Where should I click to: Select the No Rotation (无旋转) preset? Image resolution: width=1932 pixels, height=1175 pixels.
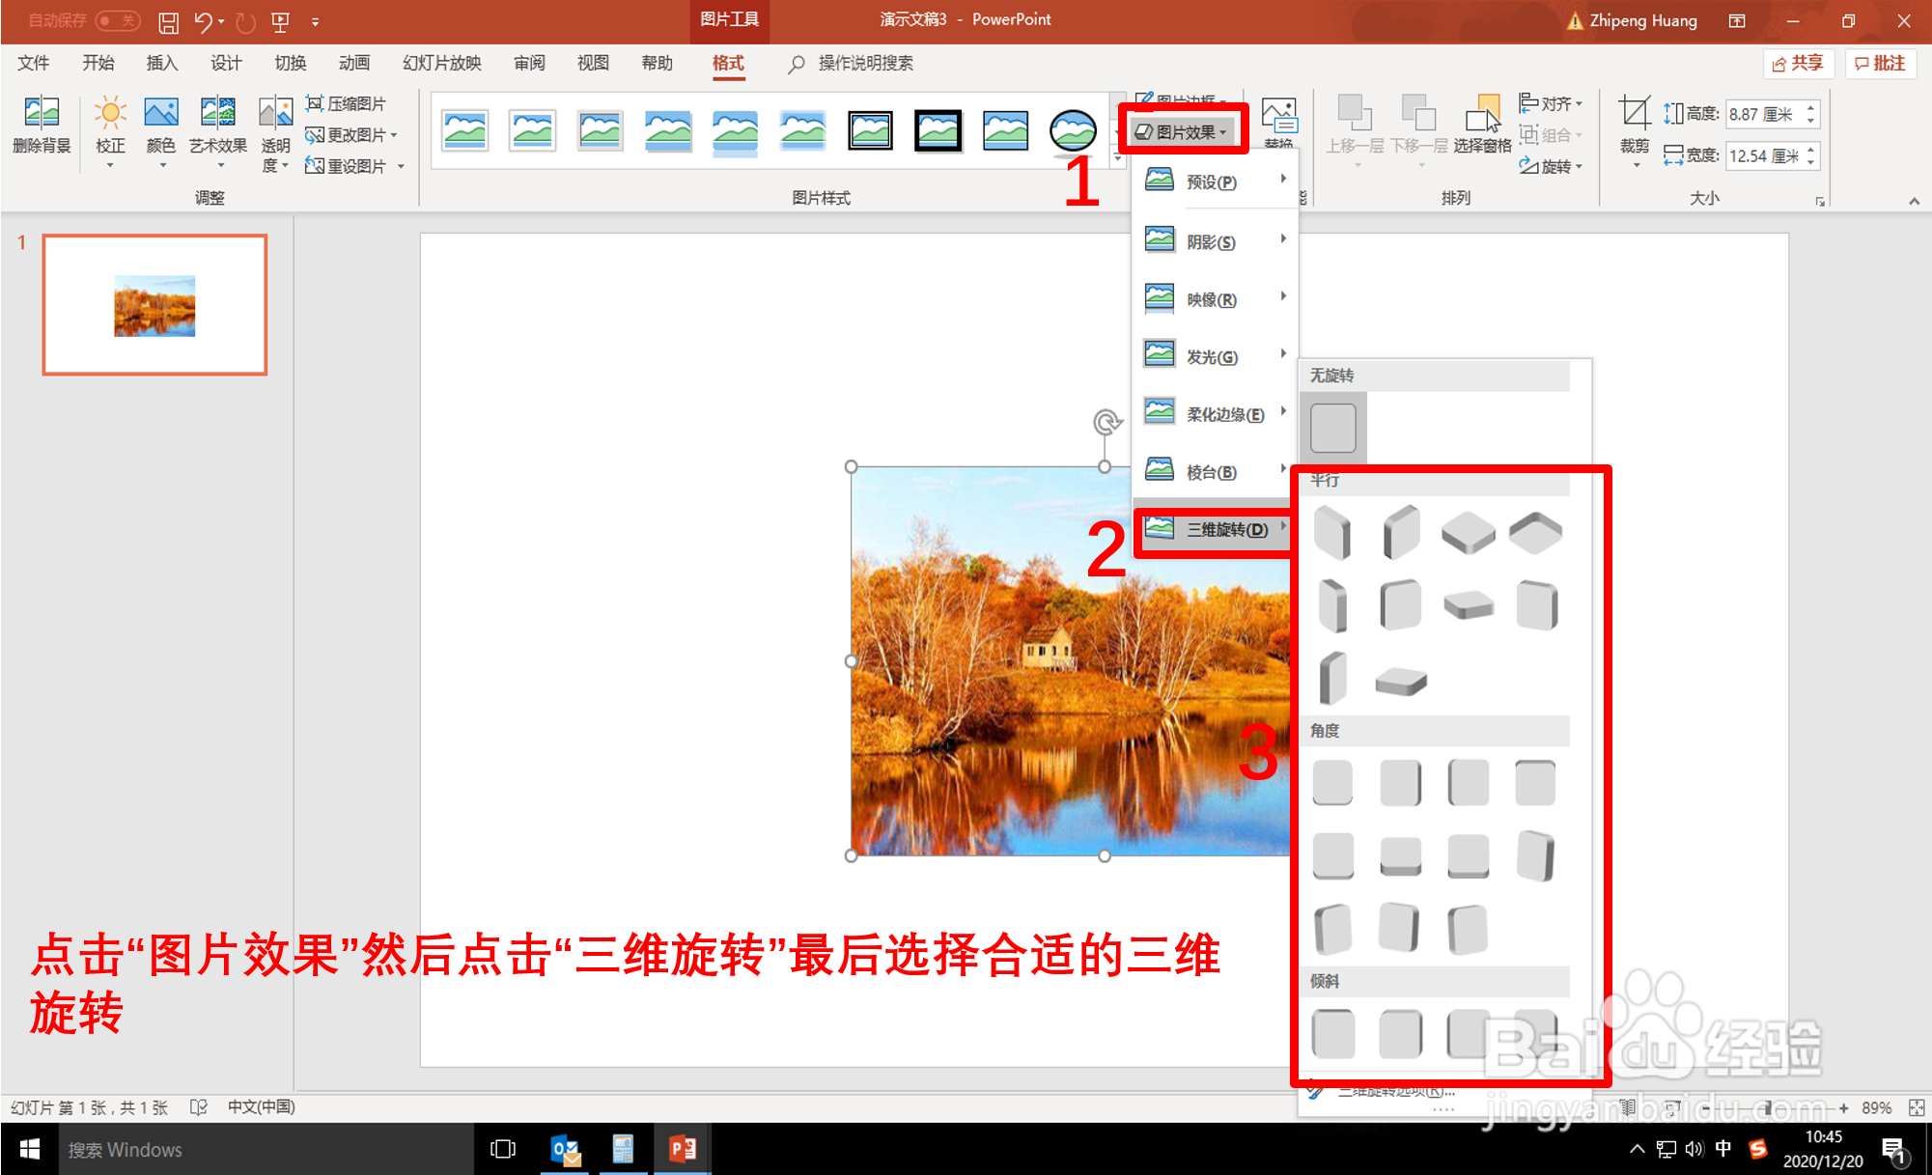coord(1333,428)
